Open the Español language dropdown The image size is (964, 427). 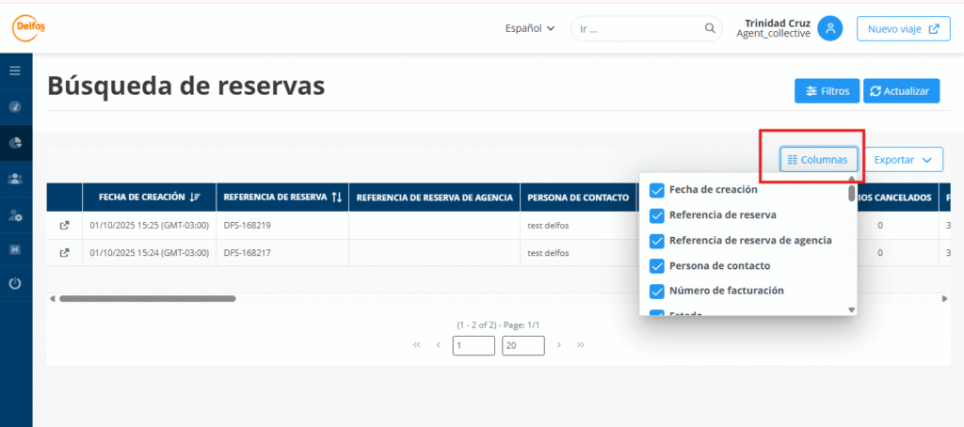[x=529, y=28]
